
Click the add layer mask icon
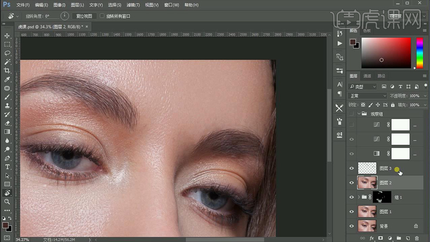pos(380,239)
